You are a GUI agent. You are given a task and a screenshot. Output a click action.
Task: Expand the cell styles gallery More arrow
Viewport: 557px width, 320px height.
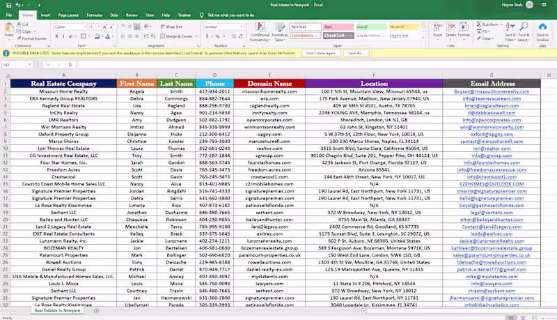coord(423,37)
